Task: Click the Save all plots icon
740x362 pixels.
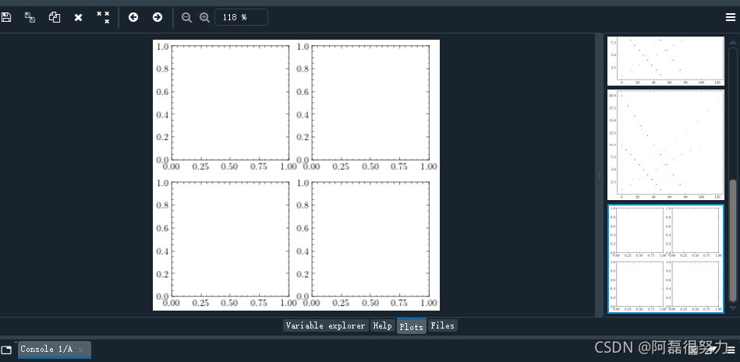Action: tap(30, 17)
